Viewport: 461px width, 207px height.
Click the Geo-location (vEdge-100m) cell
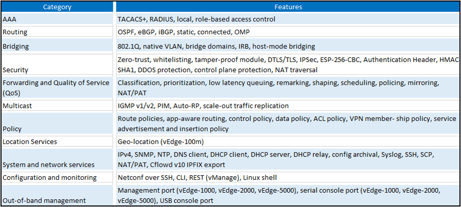pyautogui.click(x=288, y=142)
